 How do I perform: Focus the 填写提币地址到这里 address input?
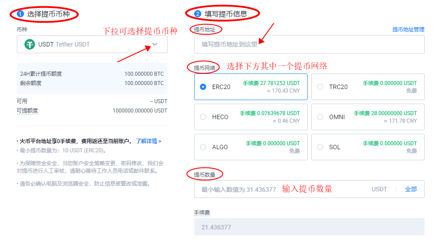pyautogui.click(x=309, y=44)
